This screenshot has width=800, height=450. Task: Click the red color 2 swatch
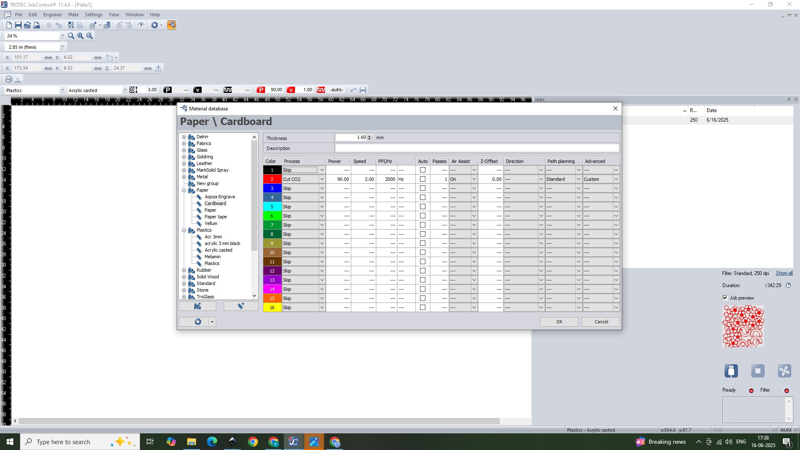[272, 179]
